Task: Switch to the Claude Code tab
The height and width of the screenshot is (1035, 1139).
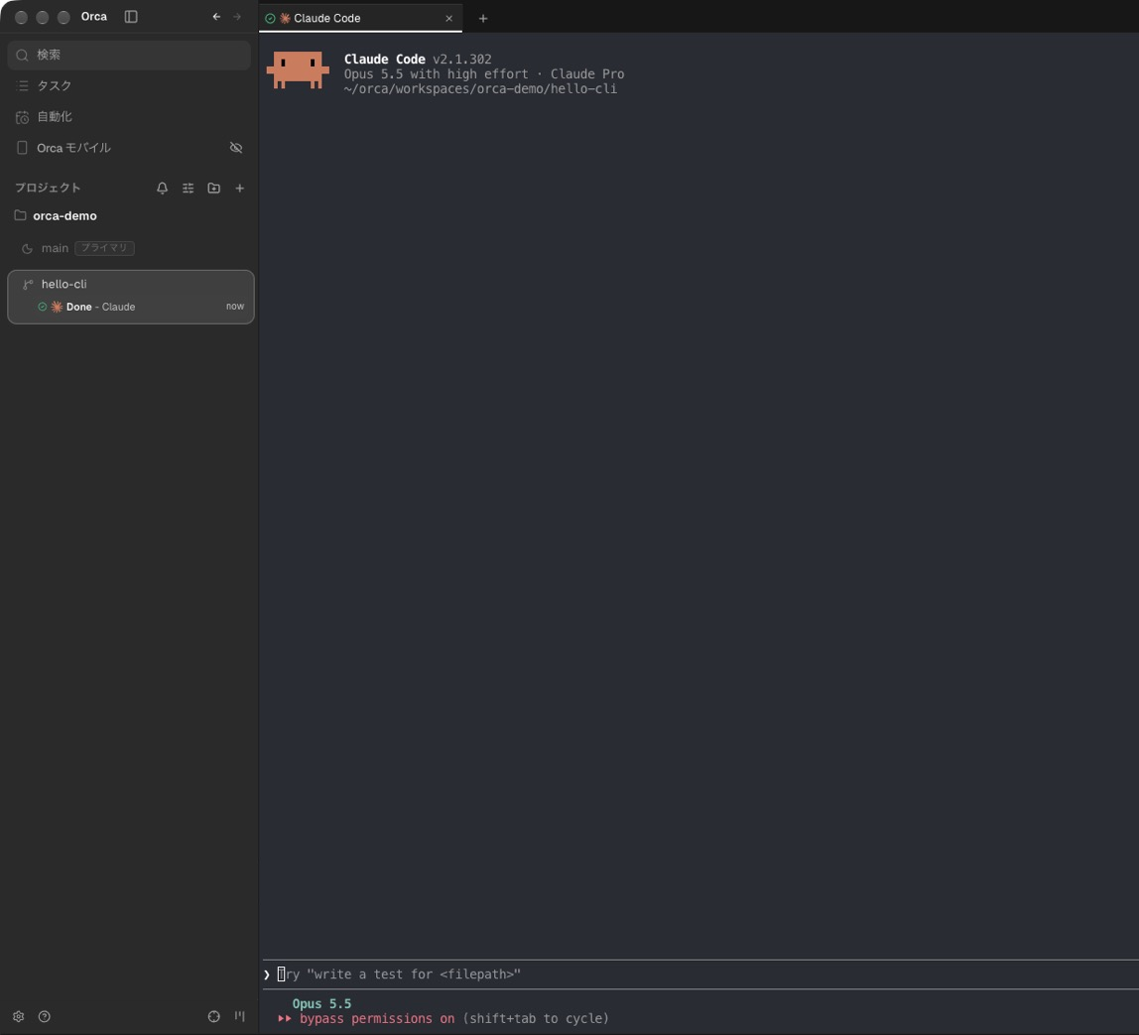Action: pyautogui.click(x=360, y=18)
